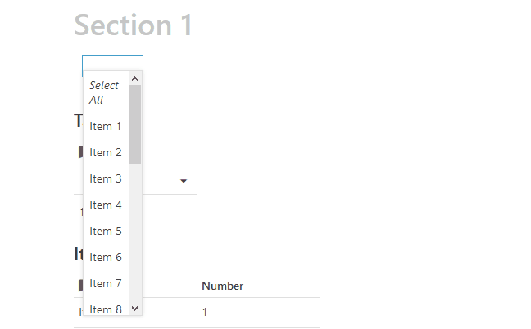The height and width of the screenshot is (329, 531).
Task: Choose Item 8 at the list bottom
Action: click(x=106, y=309)
